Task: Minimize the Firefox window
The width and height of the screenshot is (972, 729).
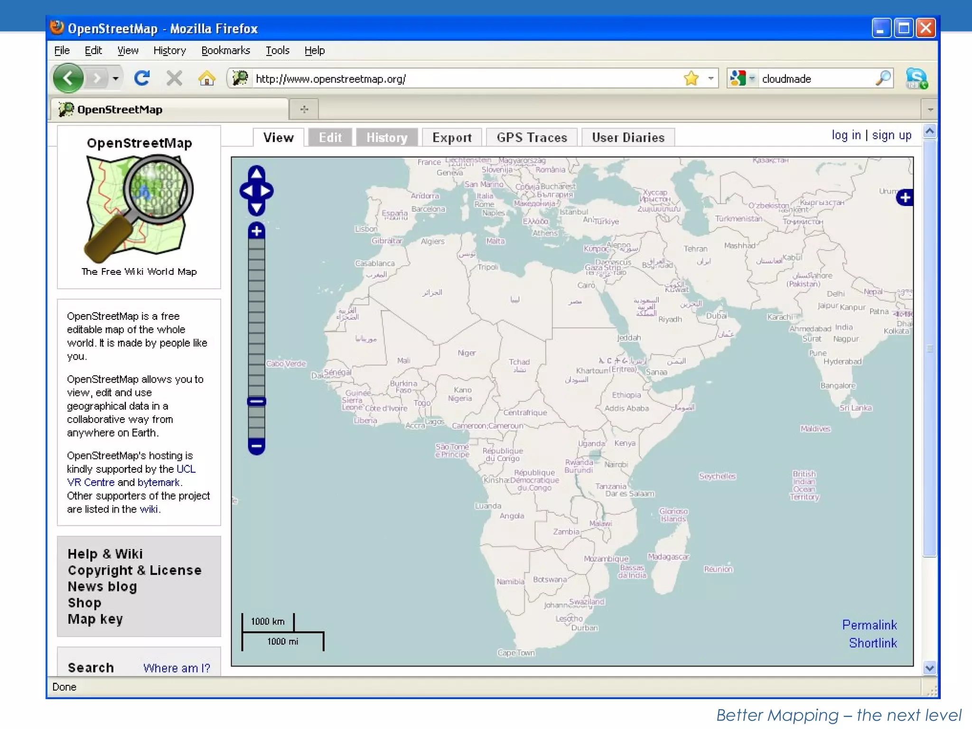Action: [x=881, y=28]
